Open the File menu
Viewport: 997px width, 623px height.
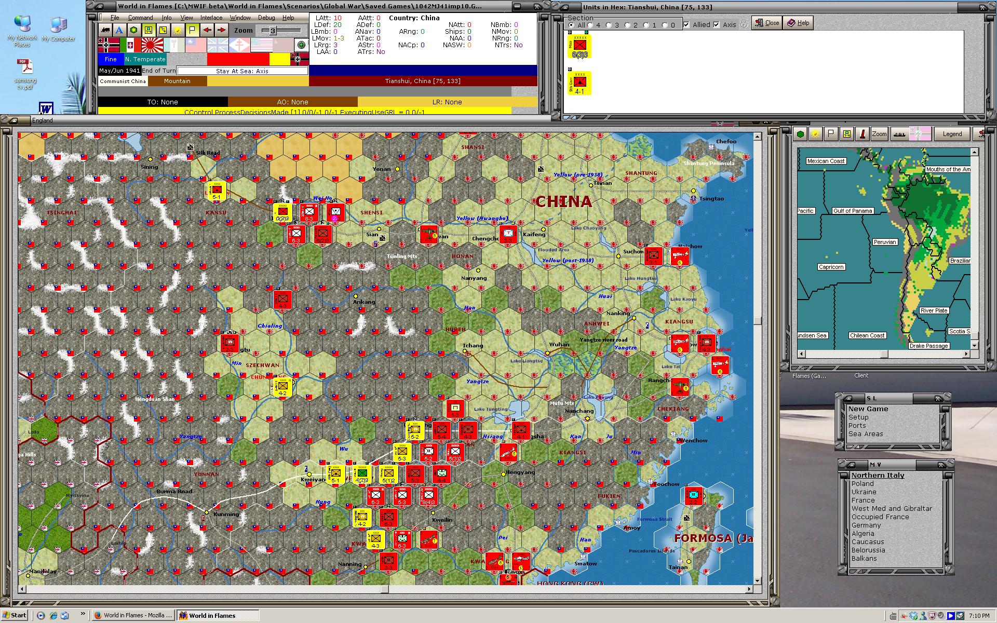114,18
